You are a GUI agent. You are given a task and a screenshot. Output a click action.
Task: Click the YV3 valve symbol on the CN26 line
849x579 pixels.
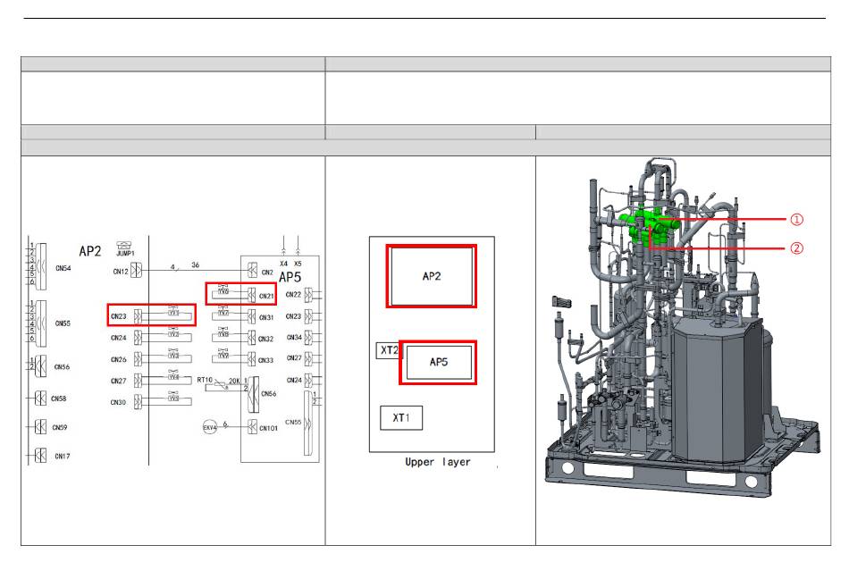coord(173,354)
